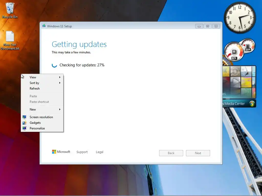The height and width of the screenshot is (196, 262).
Task: Click the 'Checking for updates: 27%' text
Action: tap(82, 65)
